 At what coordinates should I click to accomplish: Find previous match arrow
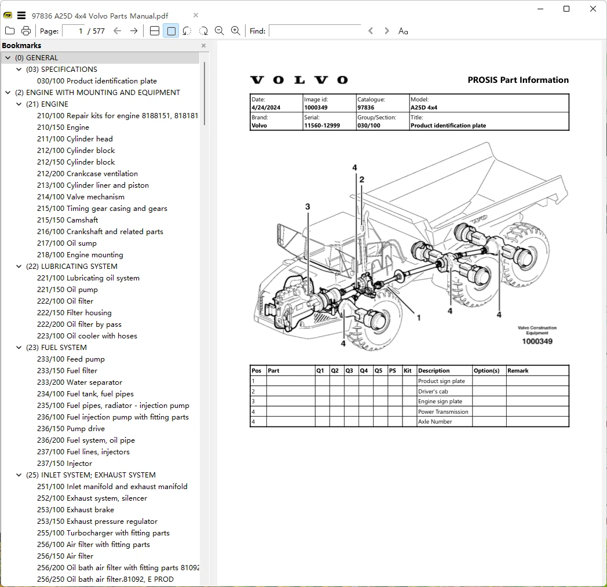[371, 31]
